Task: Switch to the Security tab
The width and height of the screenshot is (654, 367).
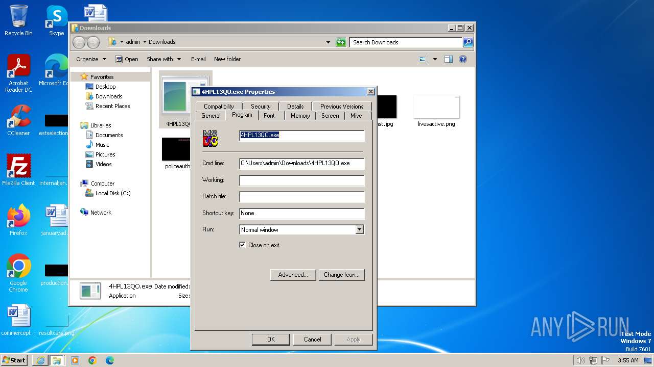Action: coord(261,107)
